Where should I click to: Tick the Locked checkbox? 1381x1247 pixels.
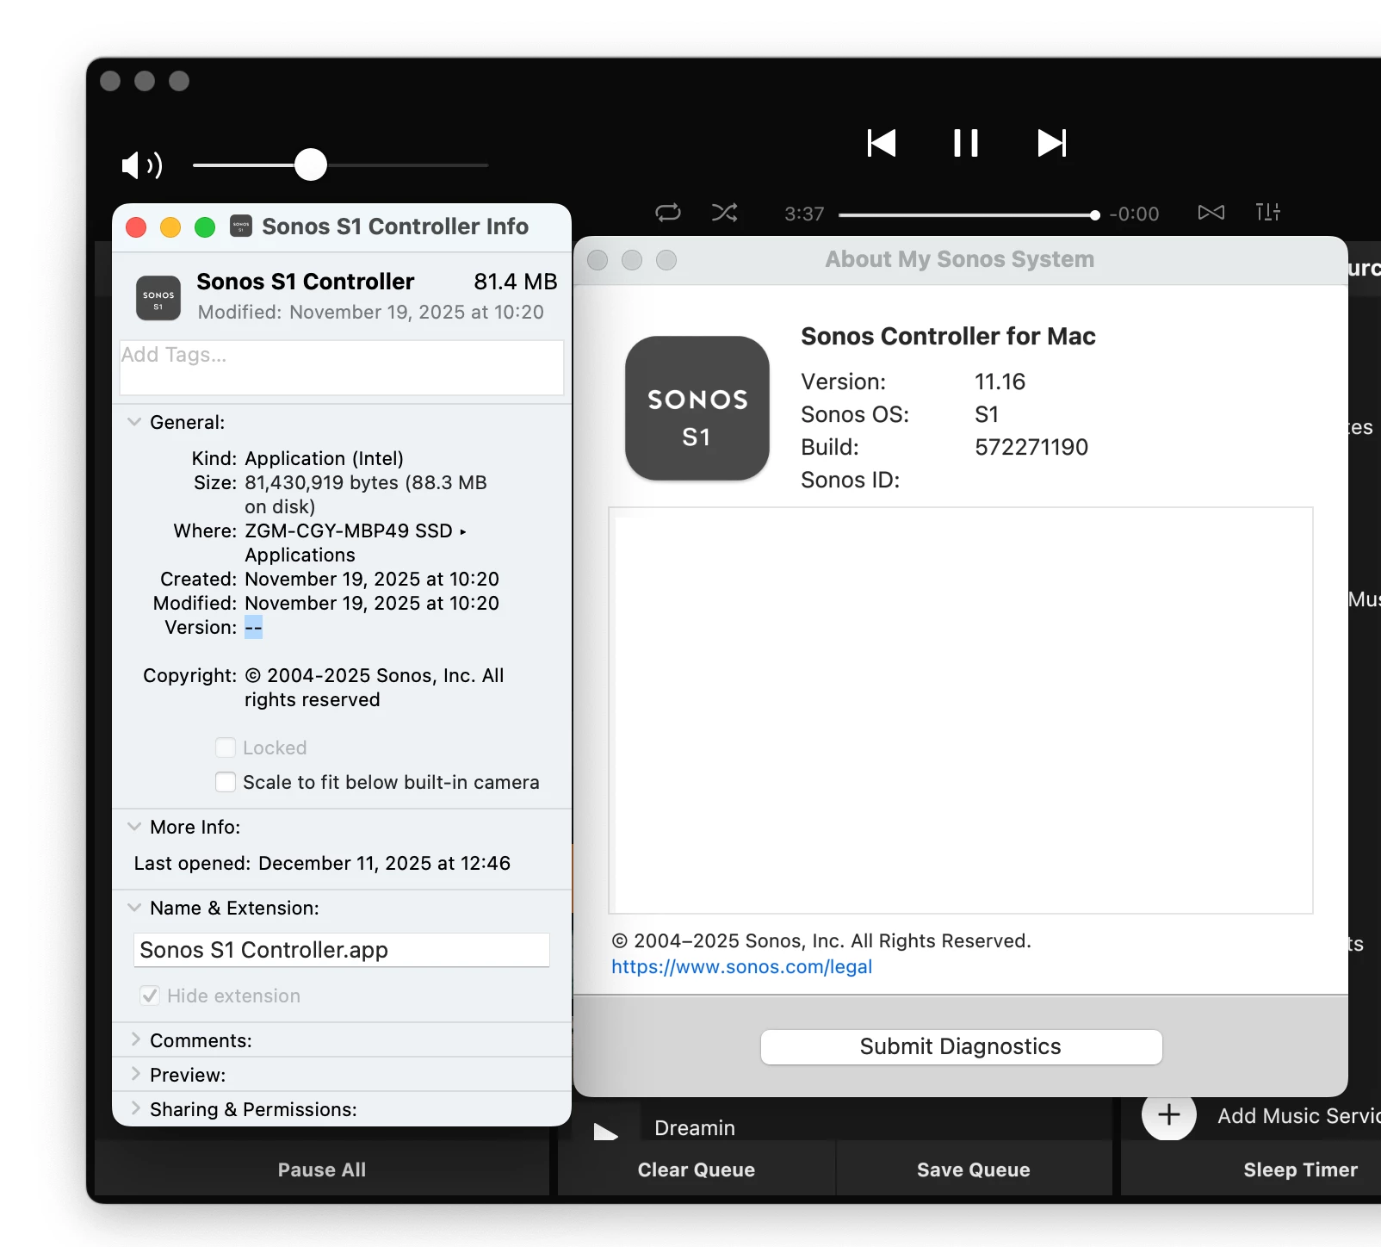tap(226, 748)
